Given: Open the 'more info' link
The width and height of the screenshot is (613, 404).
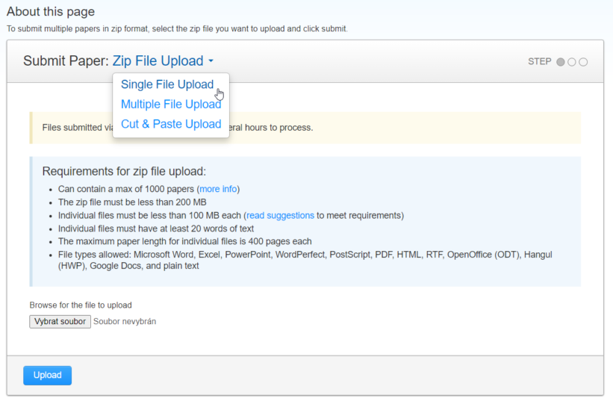Looking at the screenshot, I should (x=219, y=189).
